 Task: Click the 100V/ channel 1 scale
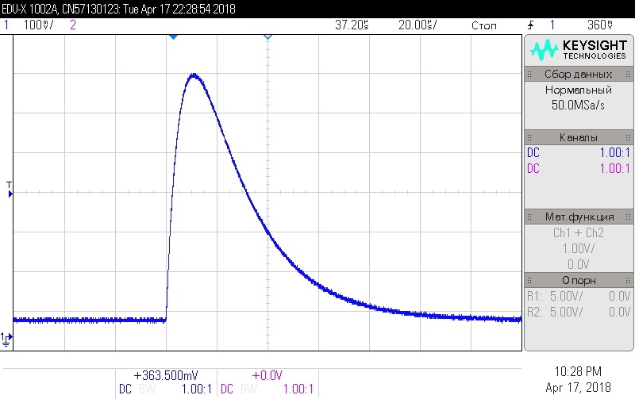click(x=38, y=25)
